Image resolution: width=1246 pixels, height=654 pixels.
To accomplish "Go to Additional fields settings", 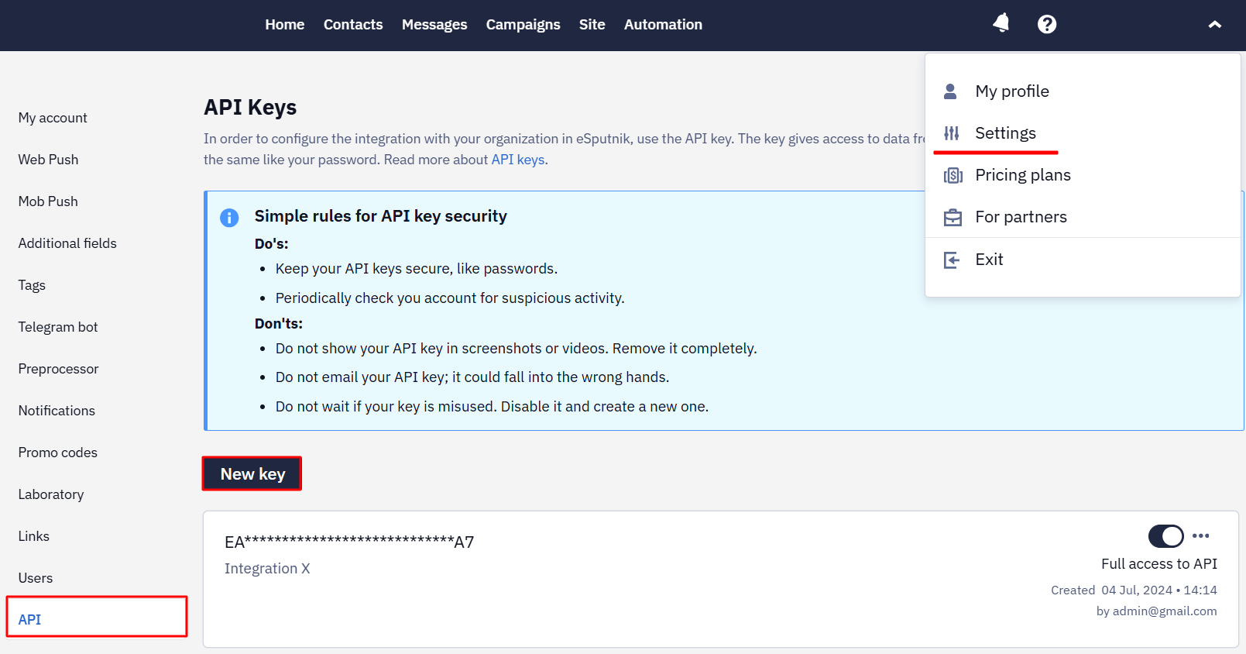I will pyautogui.click(x=67, y=243).
